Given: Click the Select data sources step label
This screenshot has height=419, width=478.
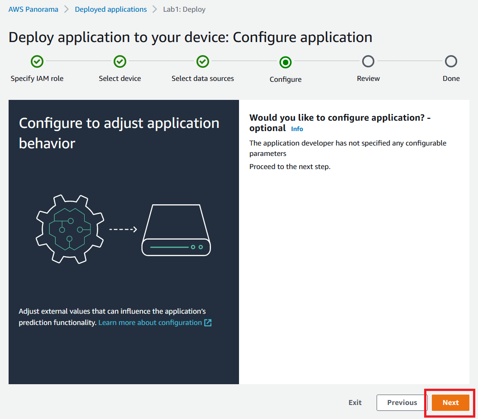Looking at the screenshot, I should [203, 79].
